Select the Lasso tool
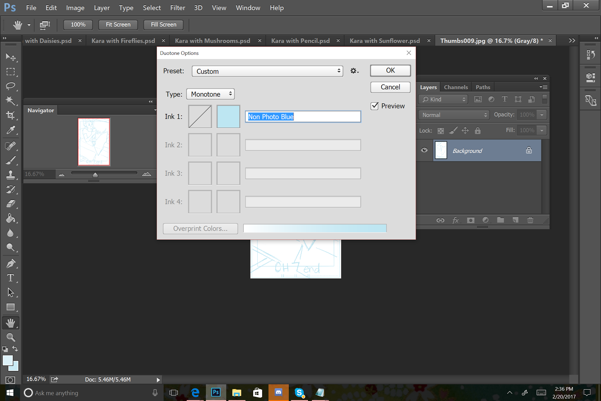This screenshot has width=601, height=401. [11, 86]
